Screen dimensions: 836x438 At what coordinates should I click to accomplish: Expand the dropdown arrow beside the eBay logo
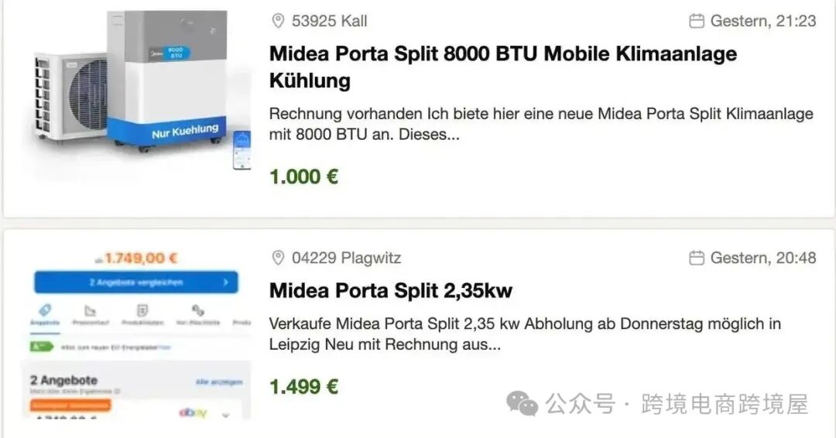tap(225, 415)
